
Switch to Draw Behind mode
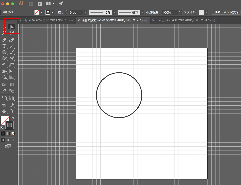[8, 140]
